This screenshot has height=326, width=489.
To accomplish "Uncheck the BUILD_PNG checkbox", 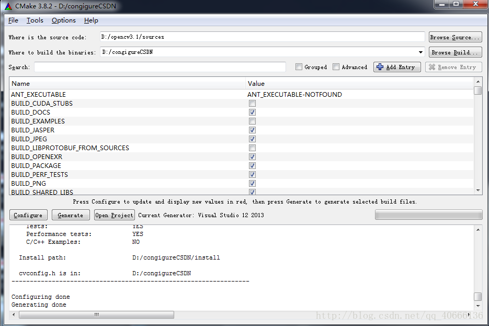I will [252, 184].
